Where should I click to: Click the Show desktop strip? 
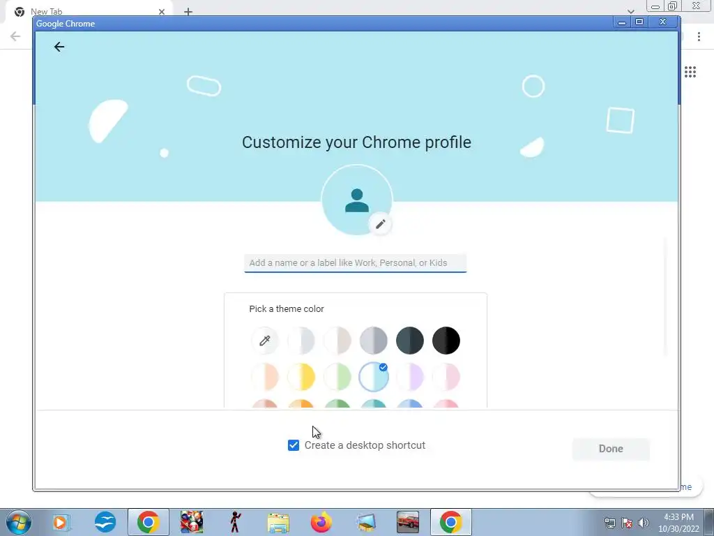click(x=709, y=522)
